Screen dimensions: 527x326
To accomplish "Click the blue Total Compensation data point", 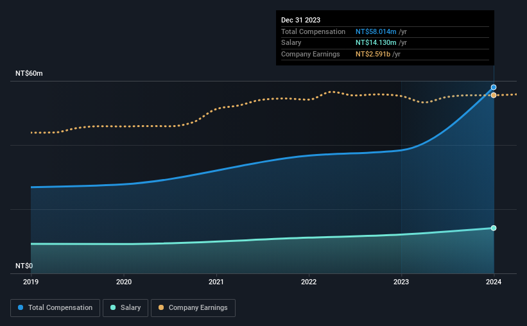I will (494, 87).
